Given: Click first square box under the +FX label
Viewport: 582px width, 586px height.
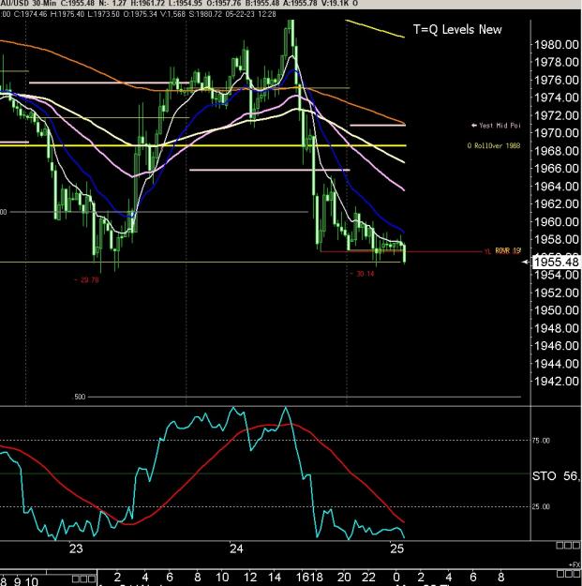Looking at the screenshot, I should (x=560, y=574).
